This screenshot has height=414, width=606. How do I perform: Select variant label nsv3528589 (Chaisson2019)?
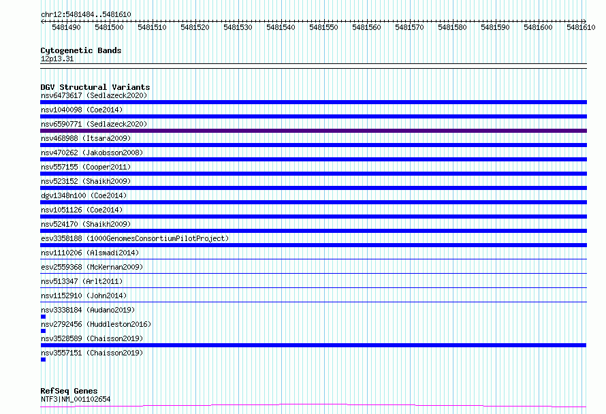point(92,338)
